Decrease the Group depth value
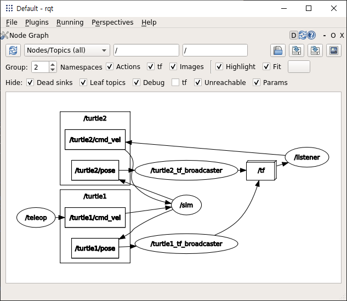This screenshot has height=301, width=347. (53, 70)
